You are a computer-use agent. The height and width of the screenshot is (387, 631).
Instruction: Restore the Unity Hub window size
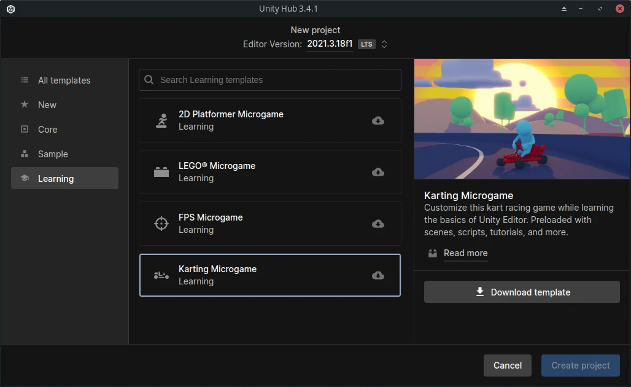tap(600, 9)
